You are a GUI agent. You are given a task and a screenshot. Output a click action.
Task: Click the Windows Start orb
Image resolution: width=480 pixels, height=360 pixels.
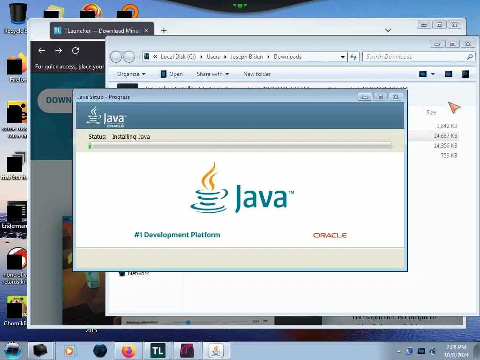pos(13,351)
